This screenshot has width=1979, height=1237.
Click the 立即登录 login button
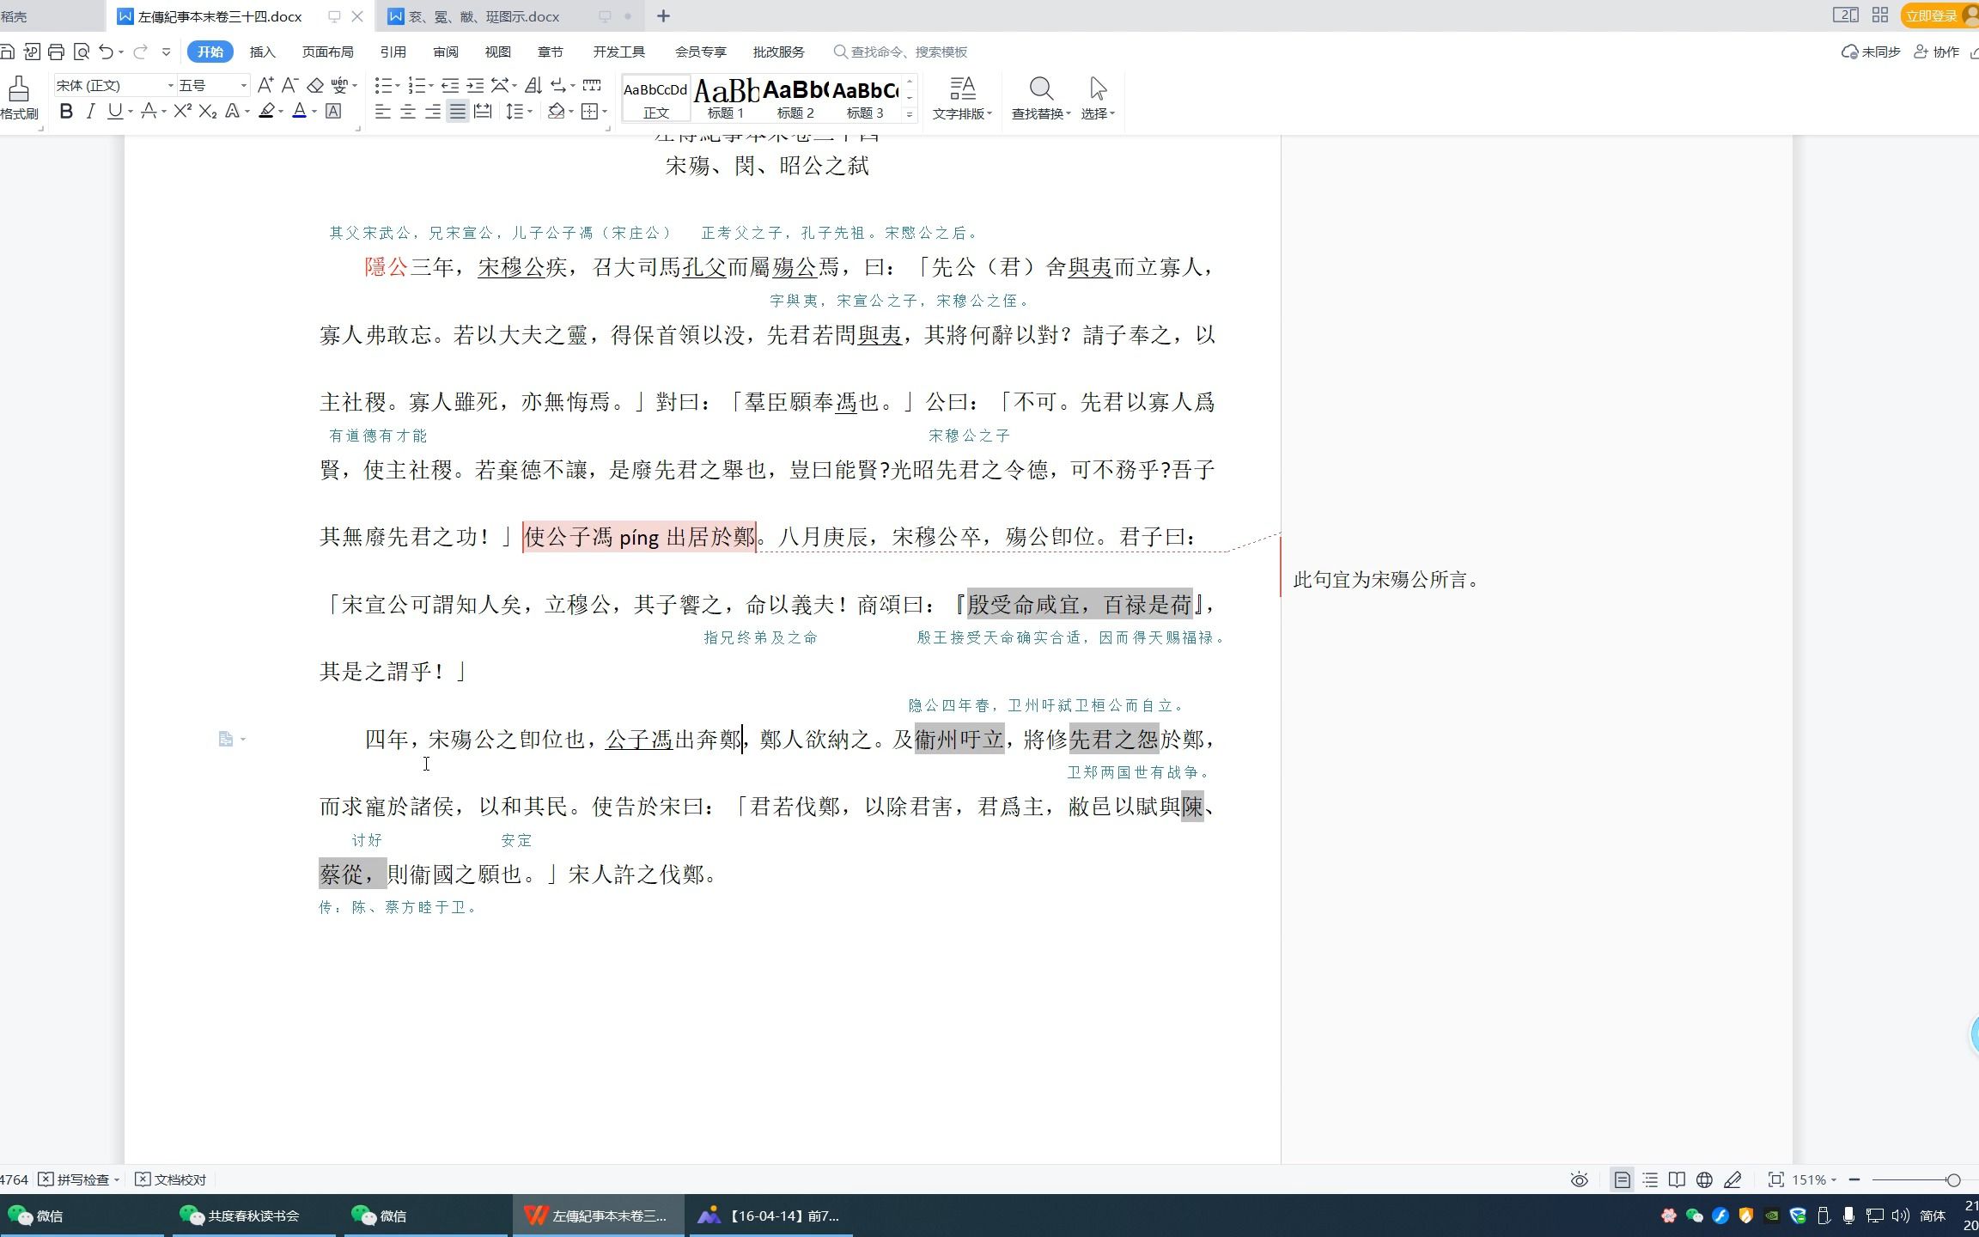(x=1936, y=16)
